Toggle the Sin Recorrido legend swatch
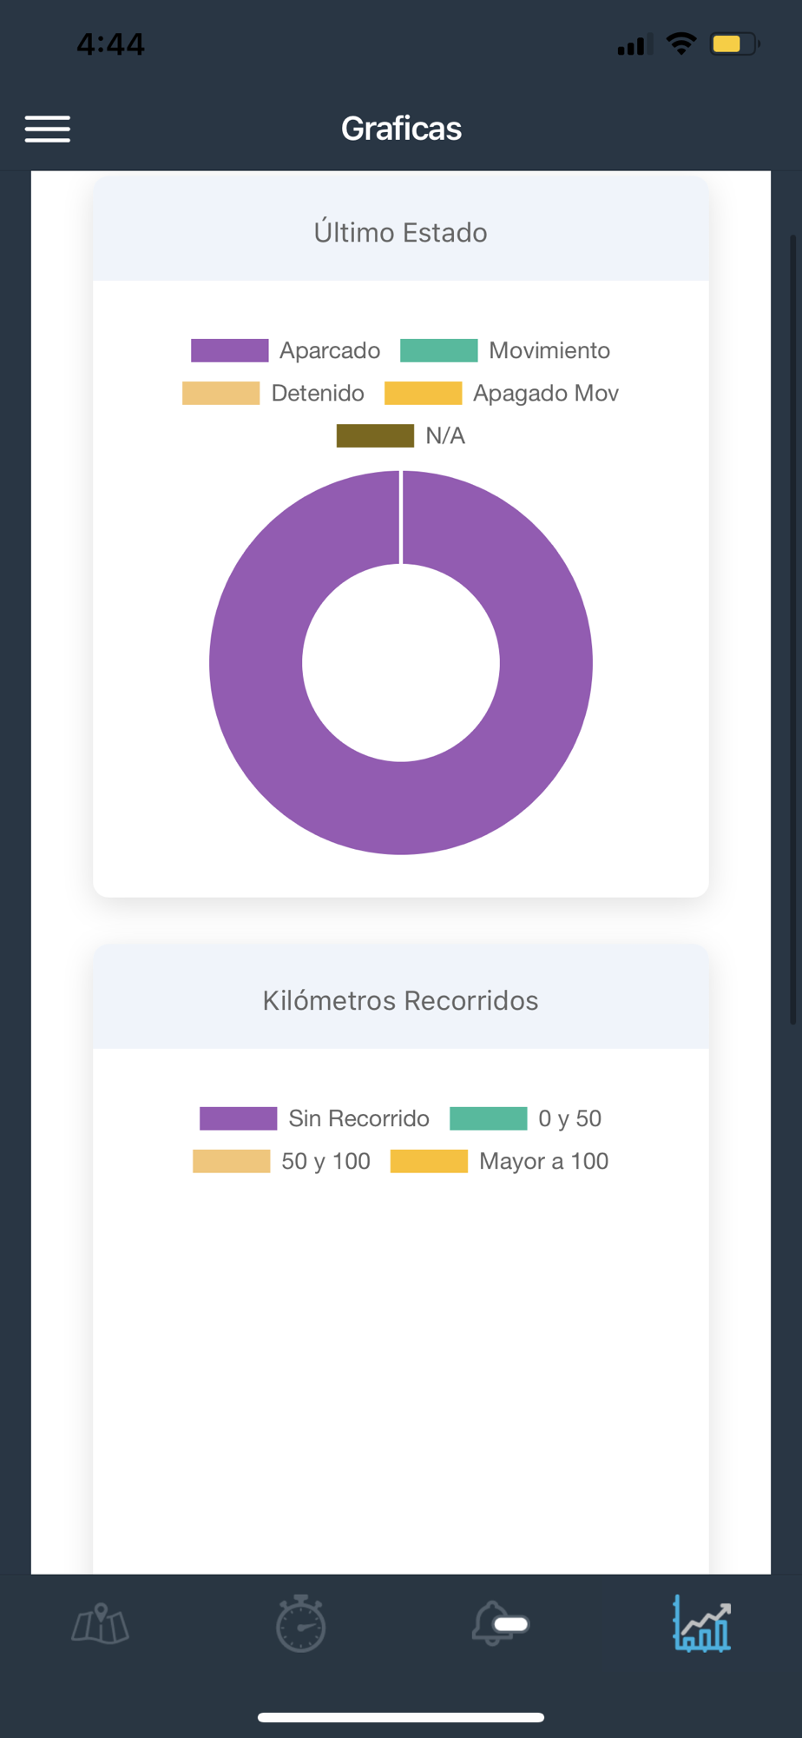This screenshot has height=1738, width=802. pyautogui.click(x=239, y=1118)
